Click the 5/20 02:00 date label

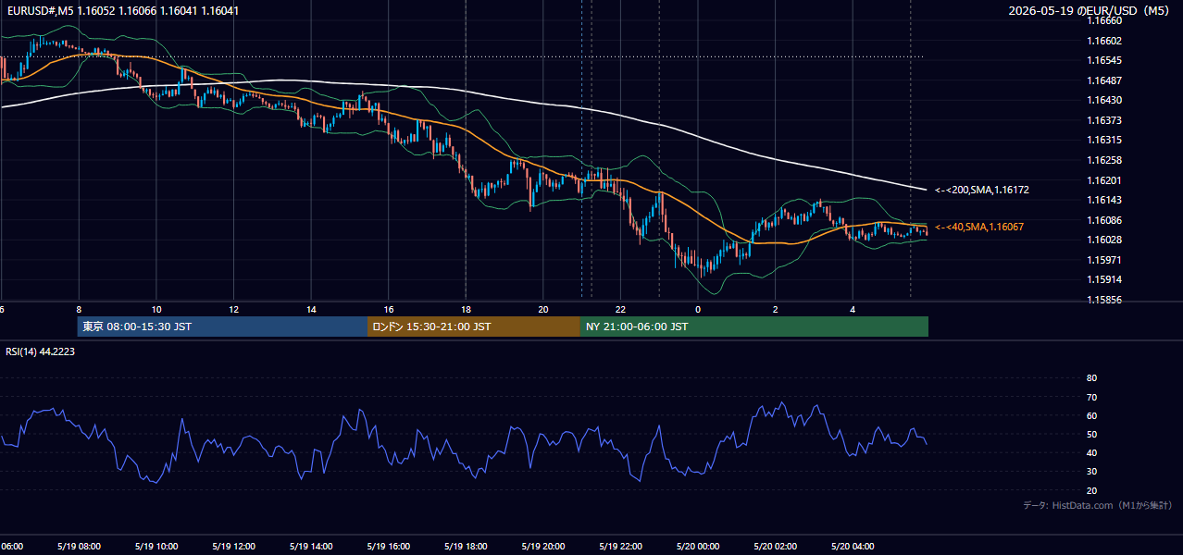coord(775,547)
